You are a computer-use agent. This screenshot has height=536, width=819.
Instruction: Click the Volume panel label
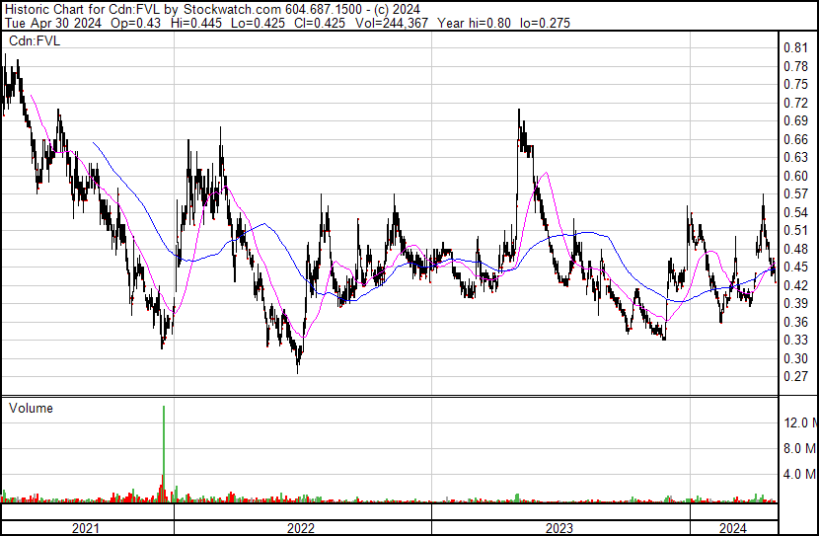tap(31, 408)
